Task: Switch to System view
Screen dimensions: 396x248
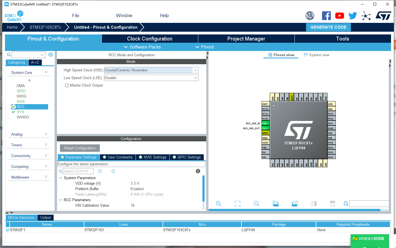Action: [317, 55]
